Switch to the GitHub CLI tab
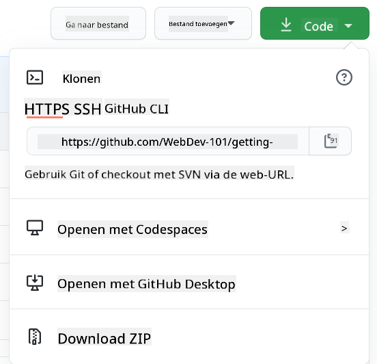The width and height of the screenshot is (377, 364). tap(137, 109)
